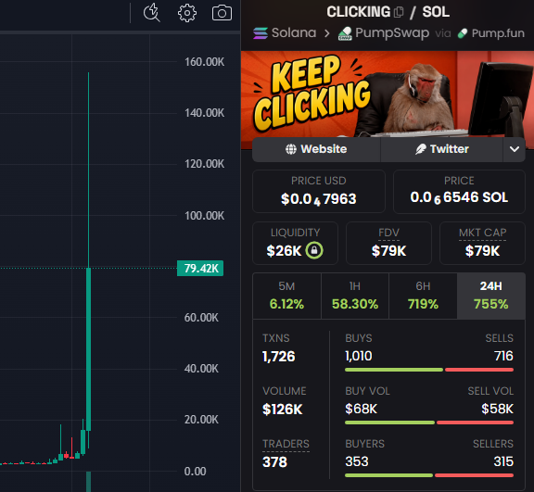The width and height of the screenshot is (534, 492).
Task: Expand more social links chevron
Action: [x=515, y=149]
